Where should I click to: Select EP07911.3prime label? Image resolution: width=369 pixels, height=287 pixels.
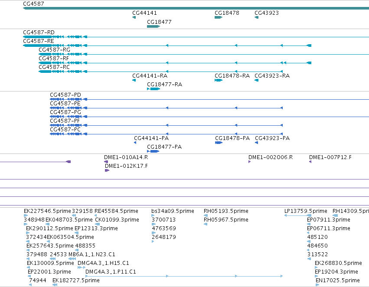click(x=329, y=220)
